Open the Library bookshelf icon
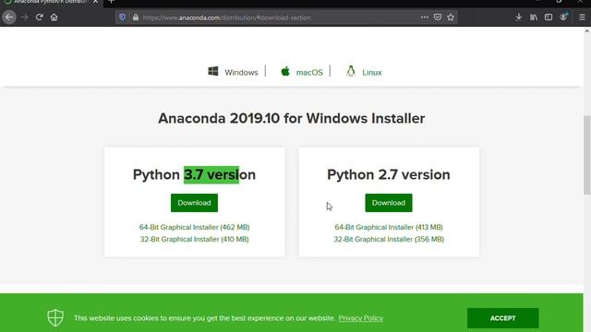Viewport: 591px width, 332px height. tap(534, 18)
